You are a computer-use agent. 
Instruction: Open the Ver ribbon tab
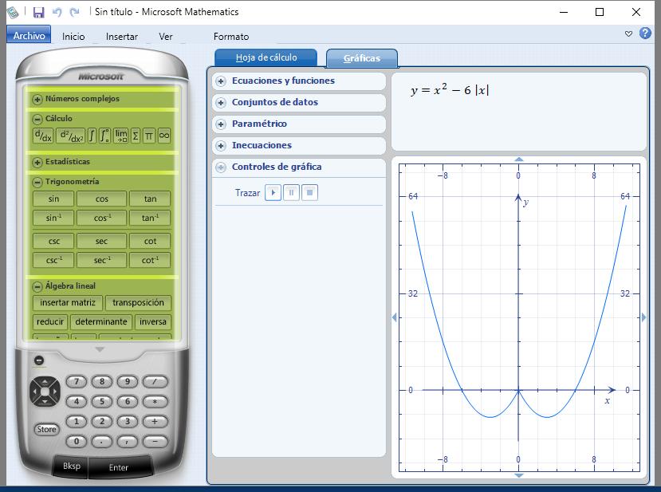[166, 37]
